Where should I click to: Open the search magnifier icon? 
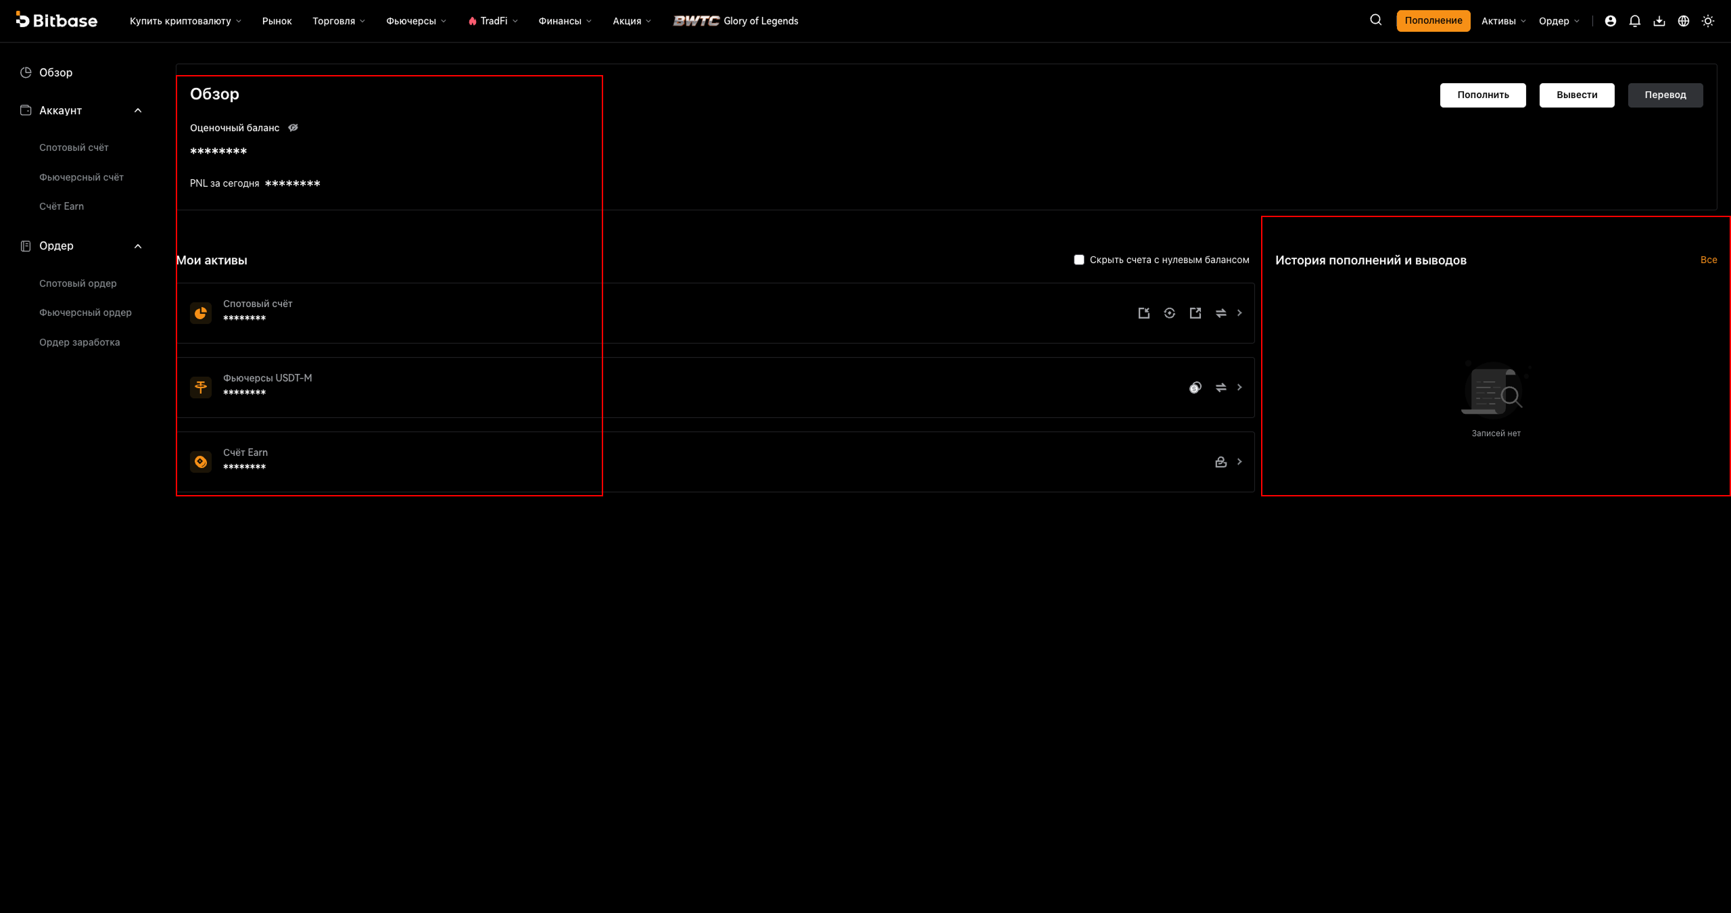click(1375, 20)
